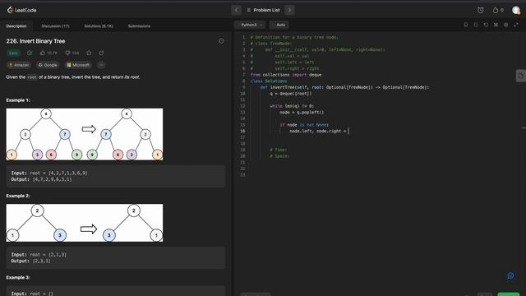The height and width of the screenshot is (296, 526).
Task: Click the 'Example 1:' heading
Action: (x=18, y=100)
